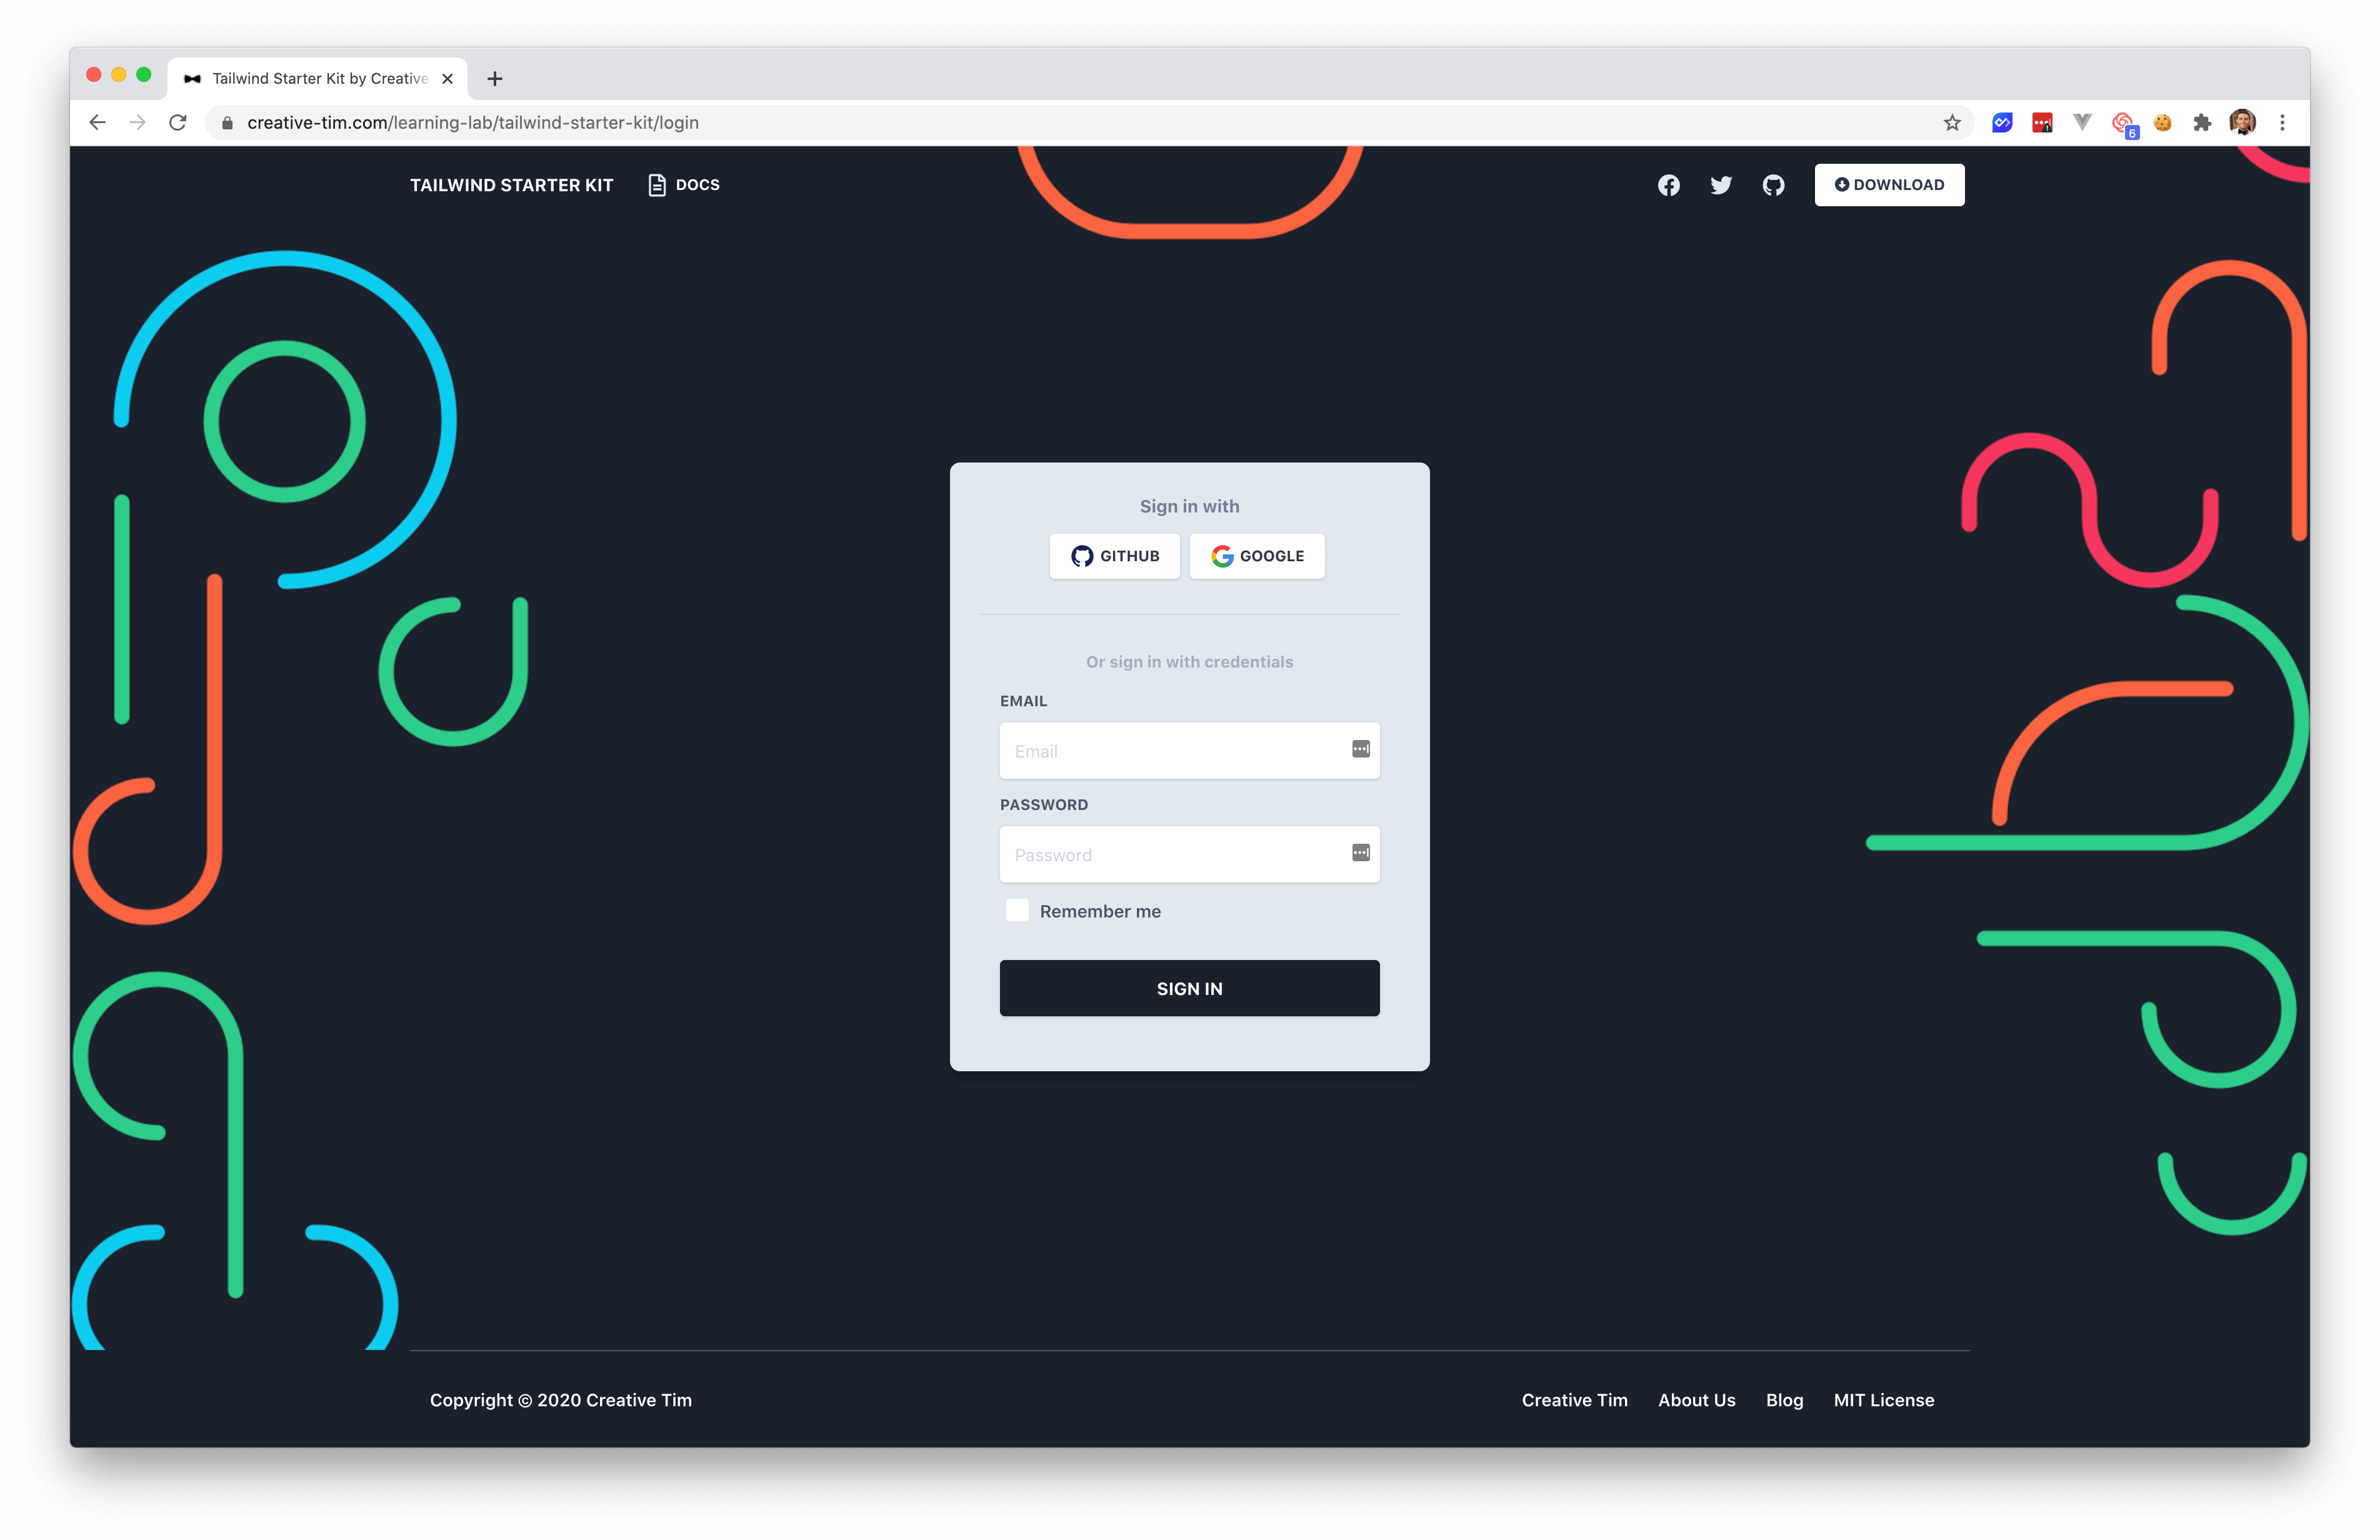The height and width of the screenshot is (1540, 2380).
Task: Click the TAILWIND STARTER KIT menu item
Action: point(510,184)
